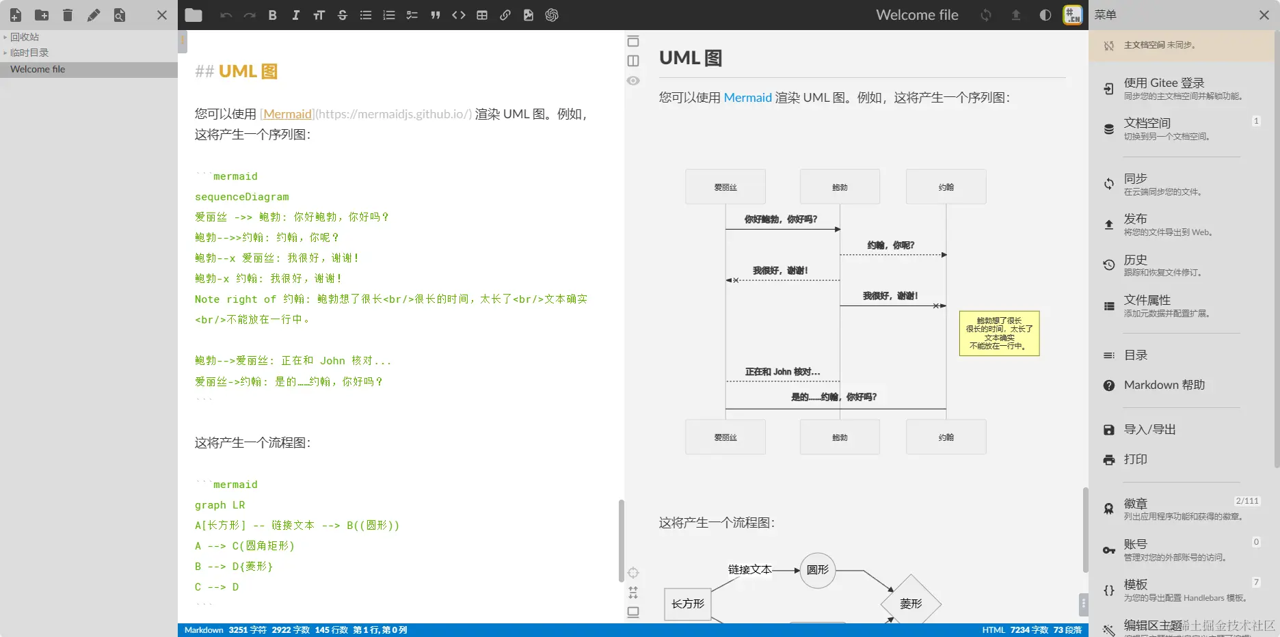Click the editor vertical scrollbar
Screen dimensions: 1280x637
(622, 541)
